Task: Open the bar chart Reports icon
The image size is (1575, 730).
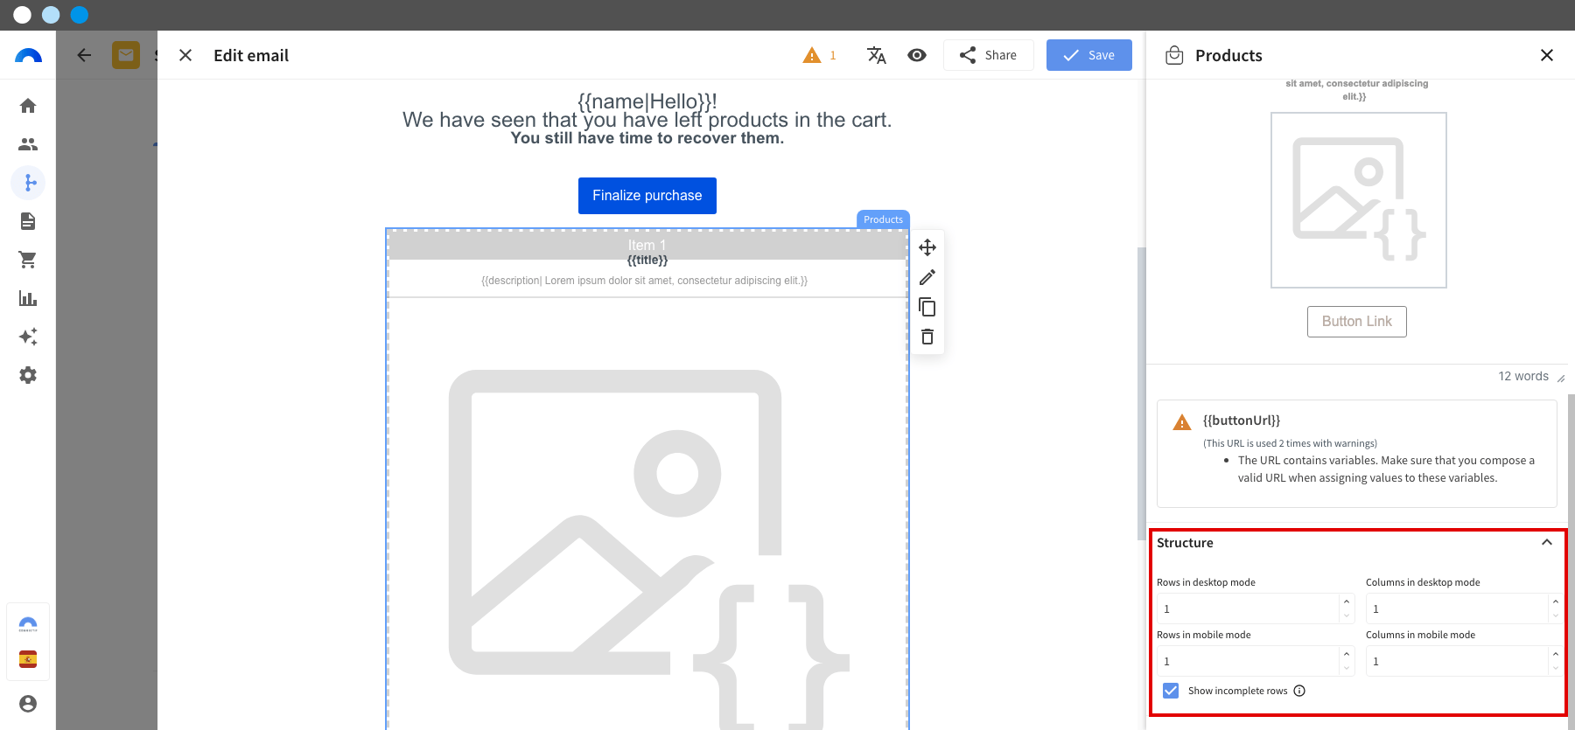Action: tap(28, 298)
